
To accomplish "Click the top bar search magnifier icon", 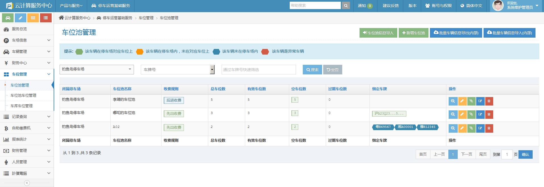I will tap(346, 6).
